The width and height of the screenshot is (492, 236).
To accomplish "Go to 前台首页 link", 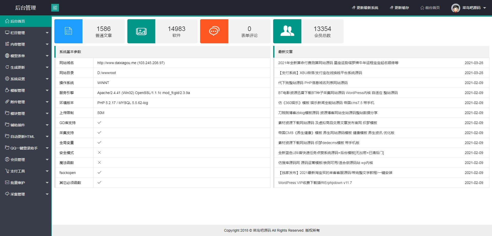I will pos(430,8).
